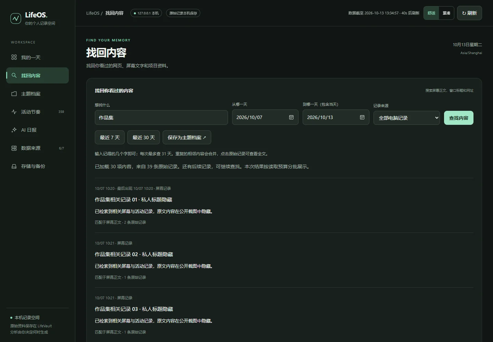Open calendar picker for the 从哪一天 date

[291, 117]
